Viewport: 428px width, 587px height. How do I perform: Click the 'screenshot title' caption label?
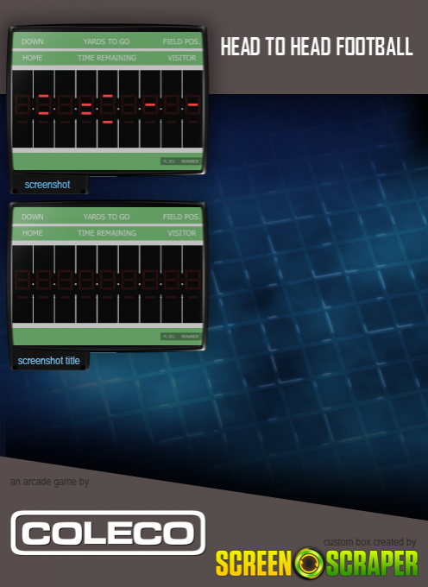48,361
